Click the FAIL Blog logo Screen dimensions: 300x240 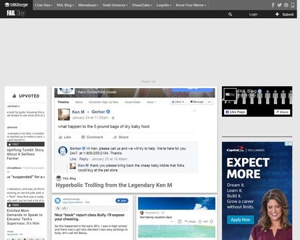pyautogui.click(x=16, y=13)
